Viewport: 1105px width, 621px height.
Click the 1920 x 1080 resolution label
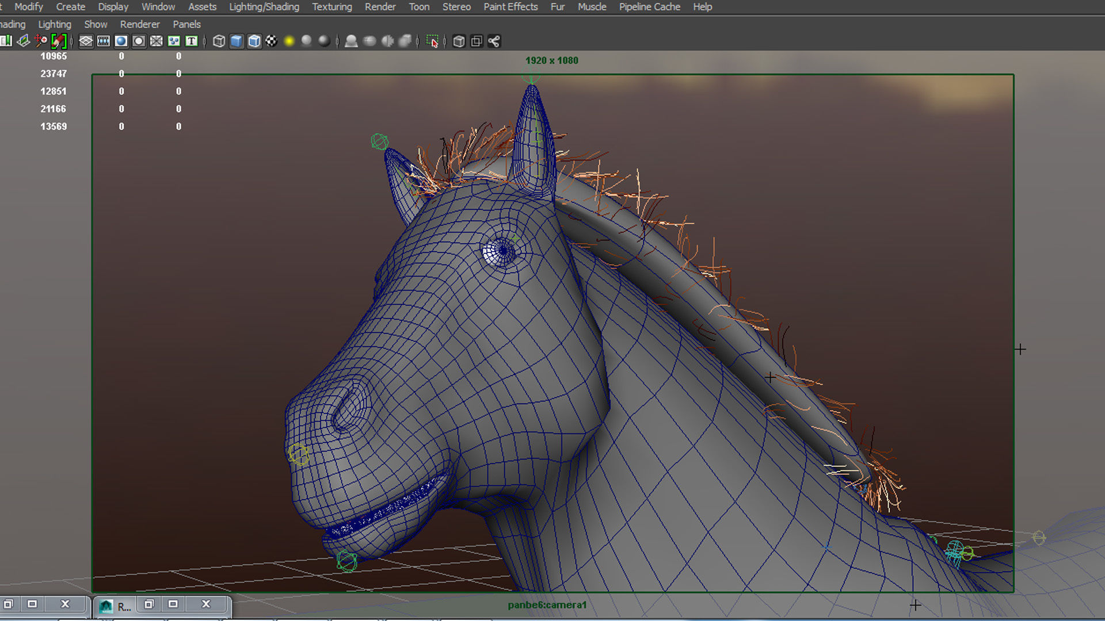point(551,60)
